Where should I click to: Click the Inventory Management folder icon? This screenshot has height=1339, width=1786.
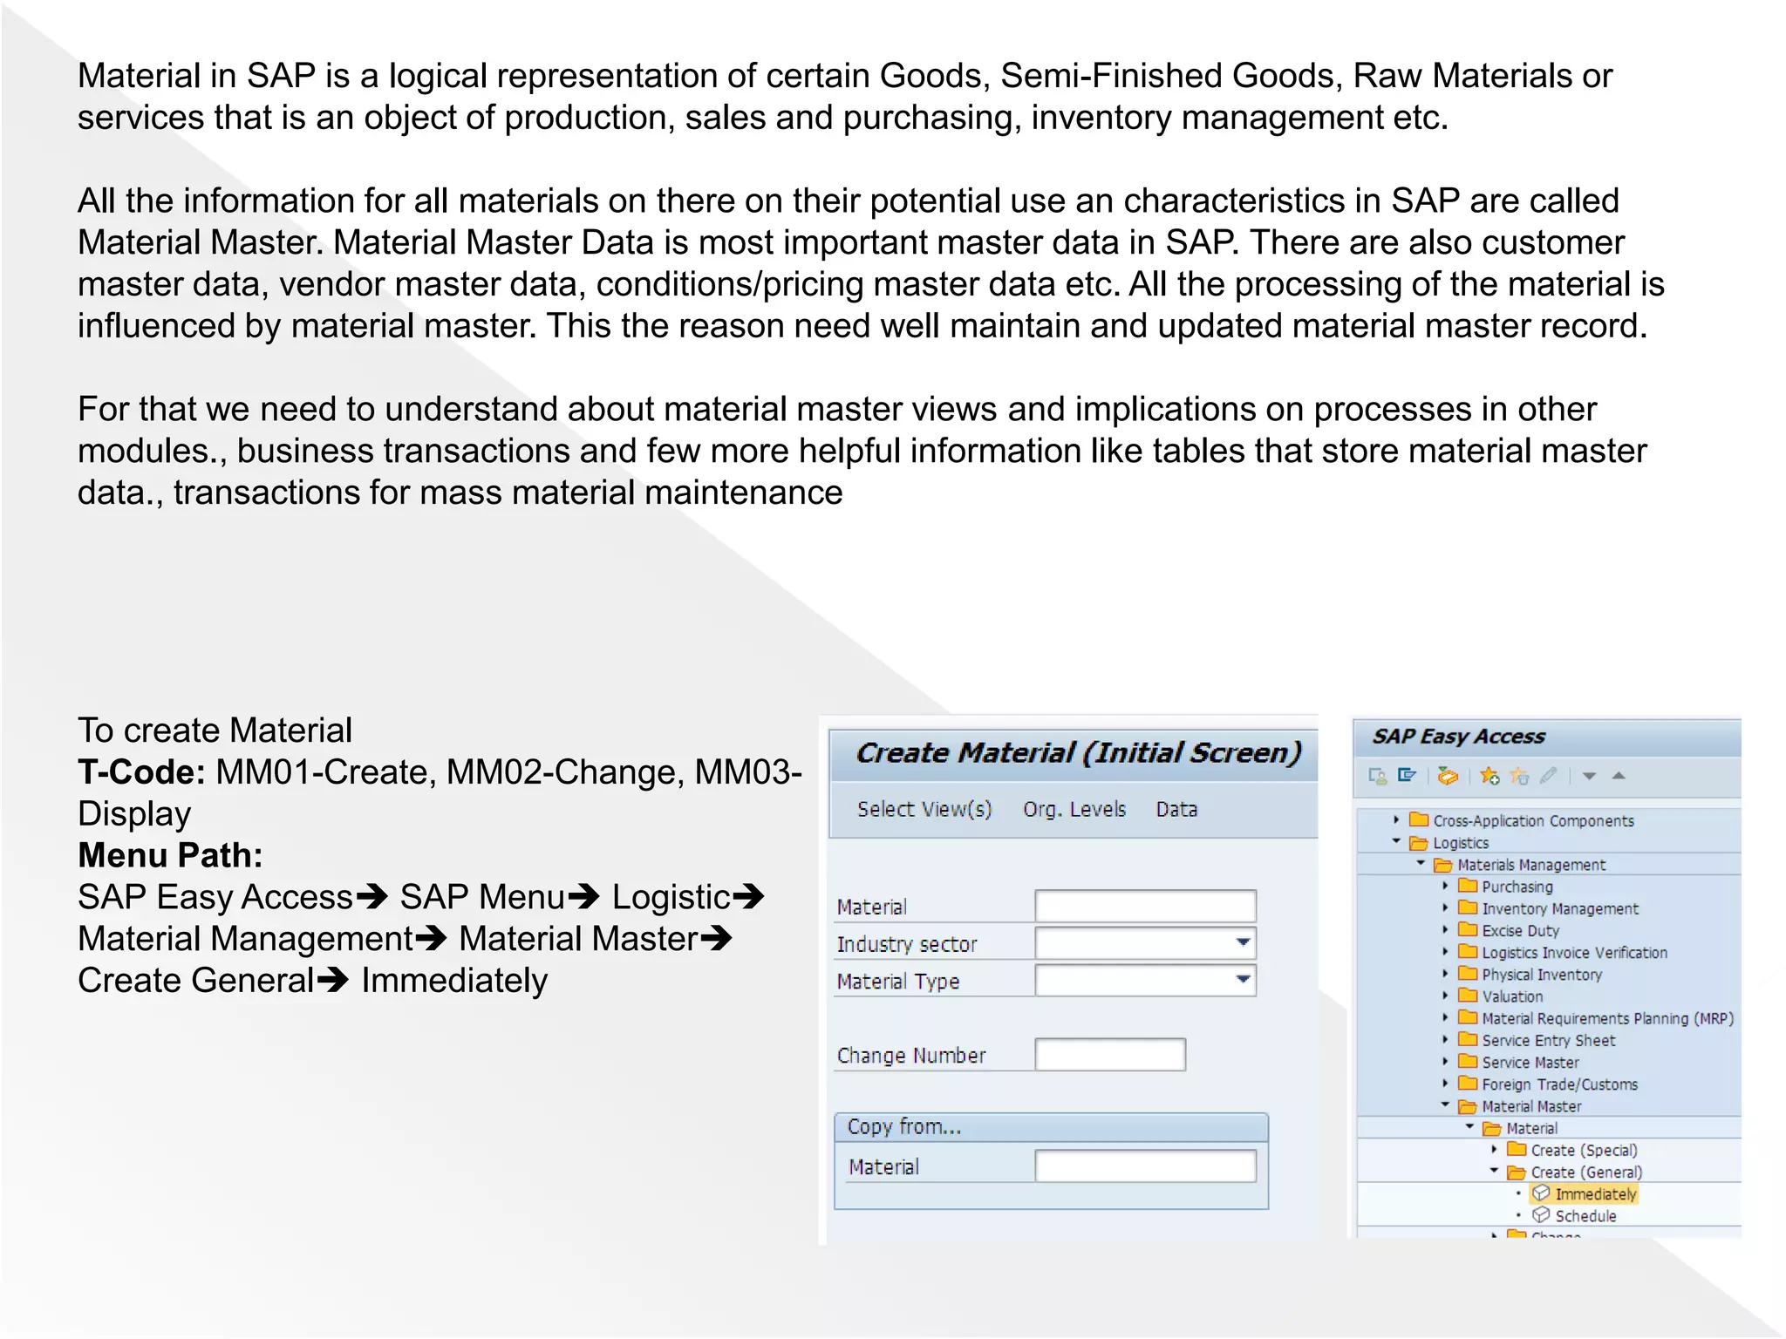(x=1469, y=907)
